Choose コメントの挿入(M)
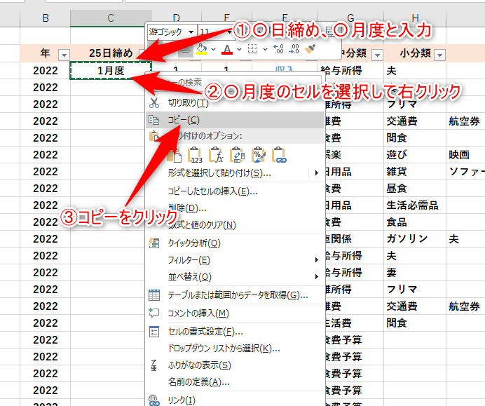Screen dimensions: 485x406 (235, 313)
